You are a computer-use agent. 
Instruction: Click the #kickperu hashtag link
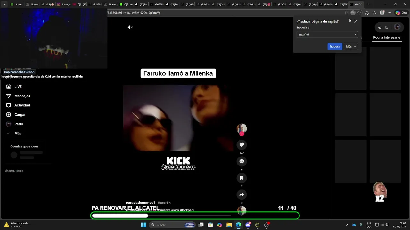click(187, 210)
